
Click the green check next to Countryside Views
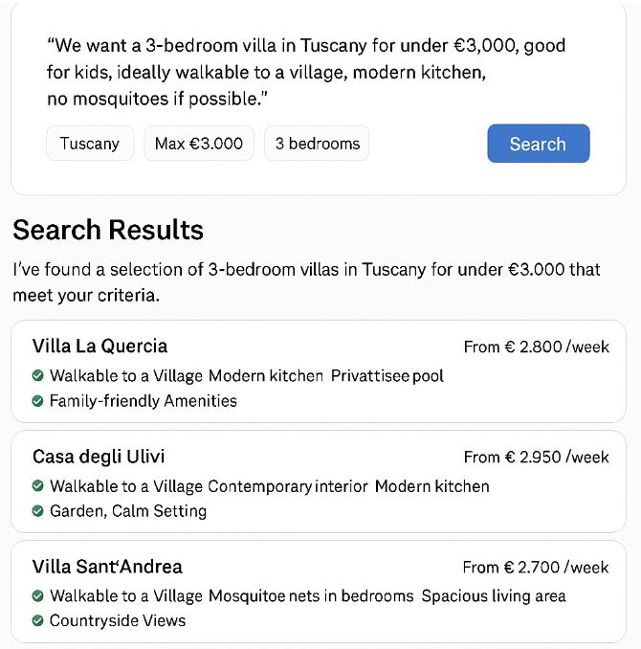(37, 620)
